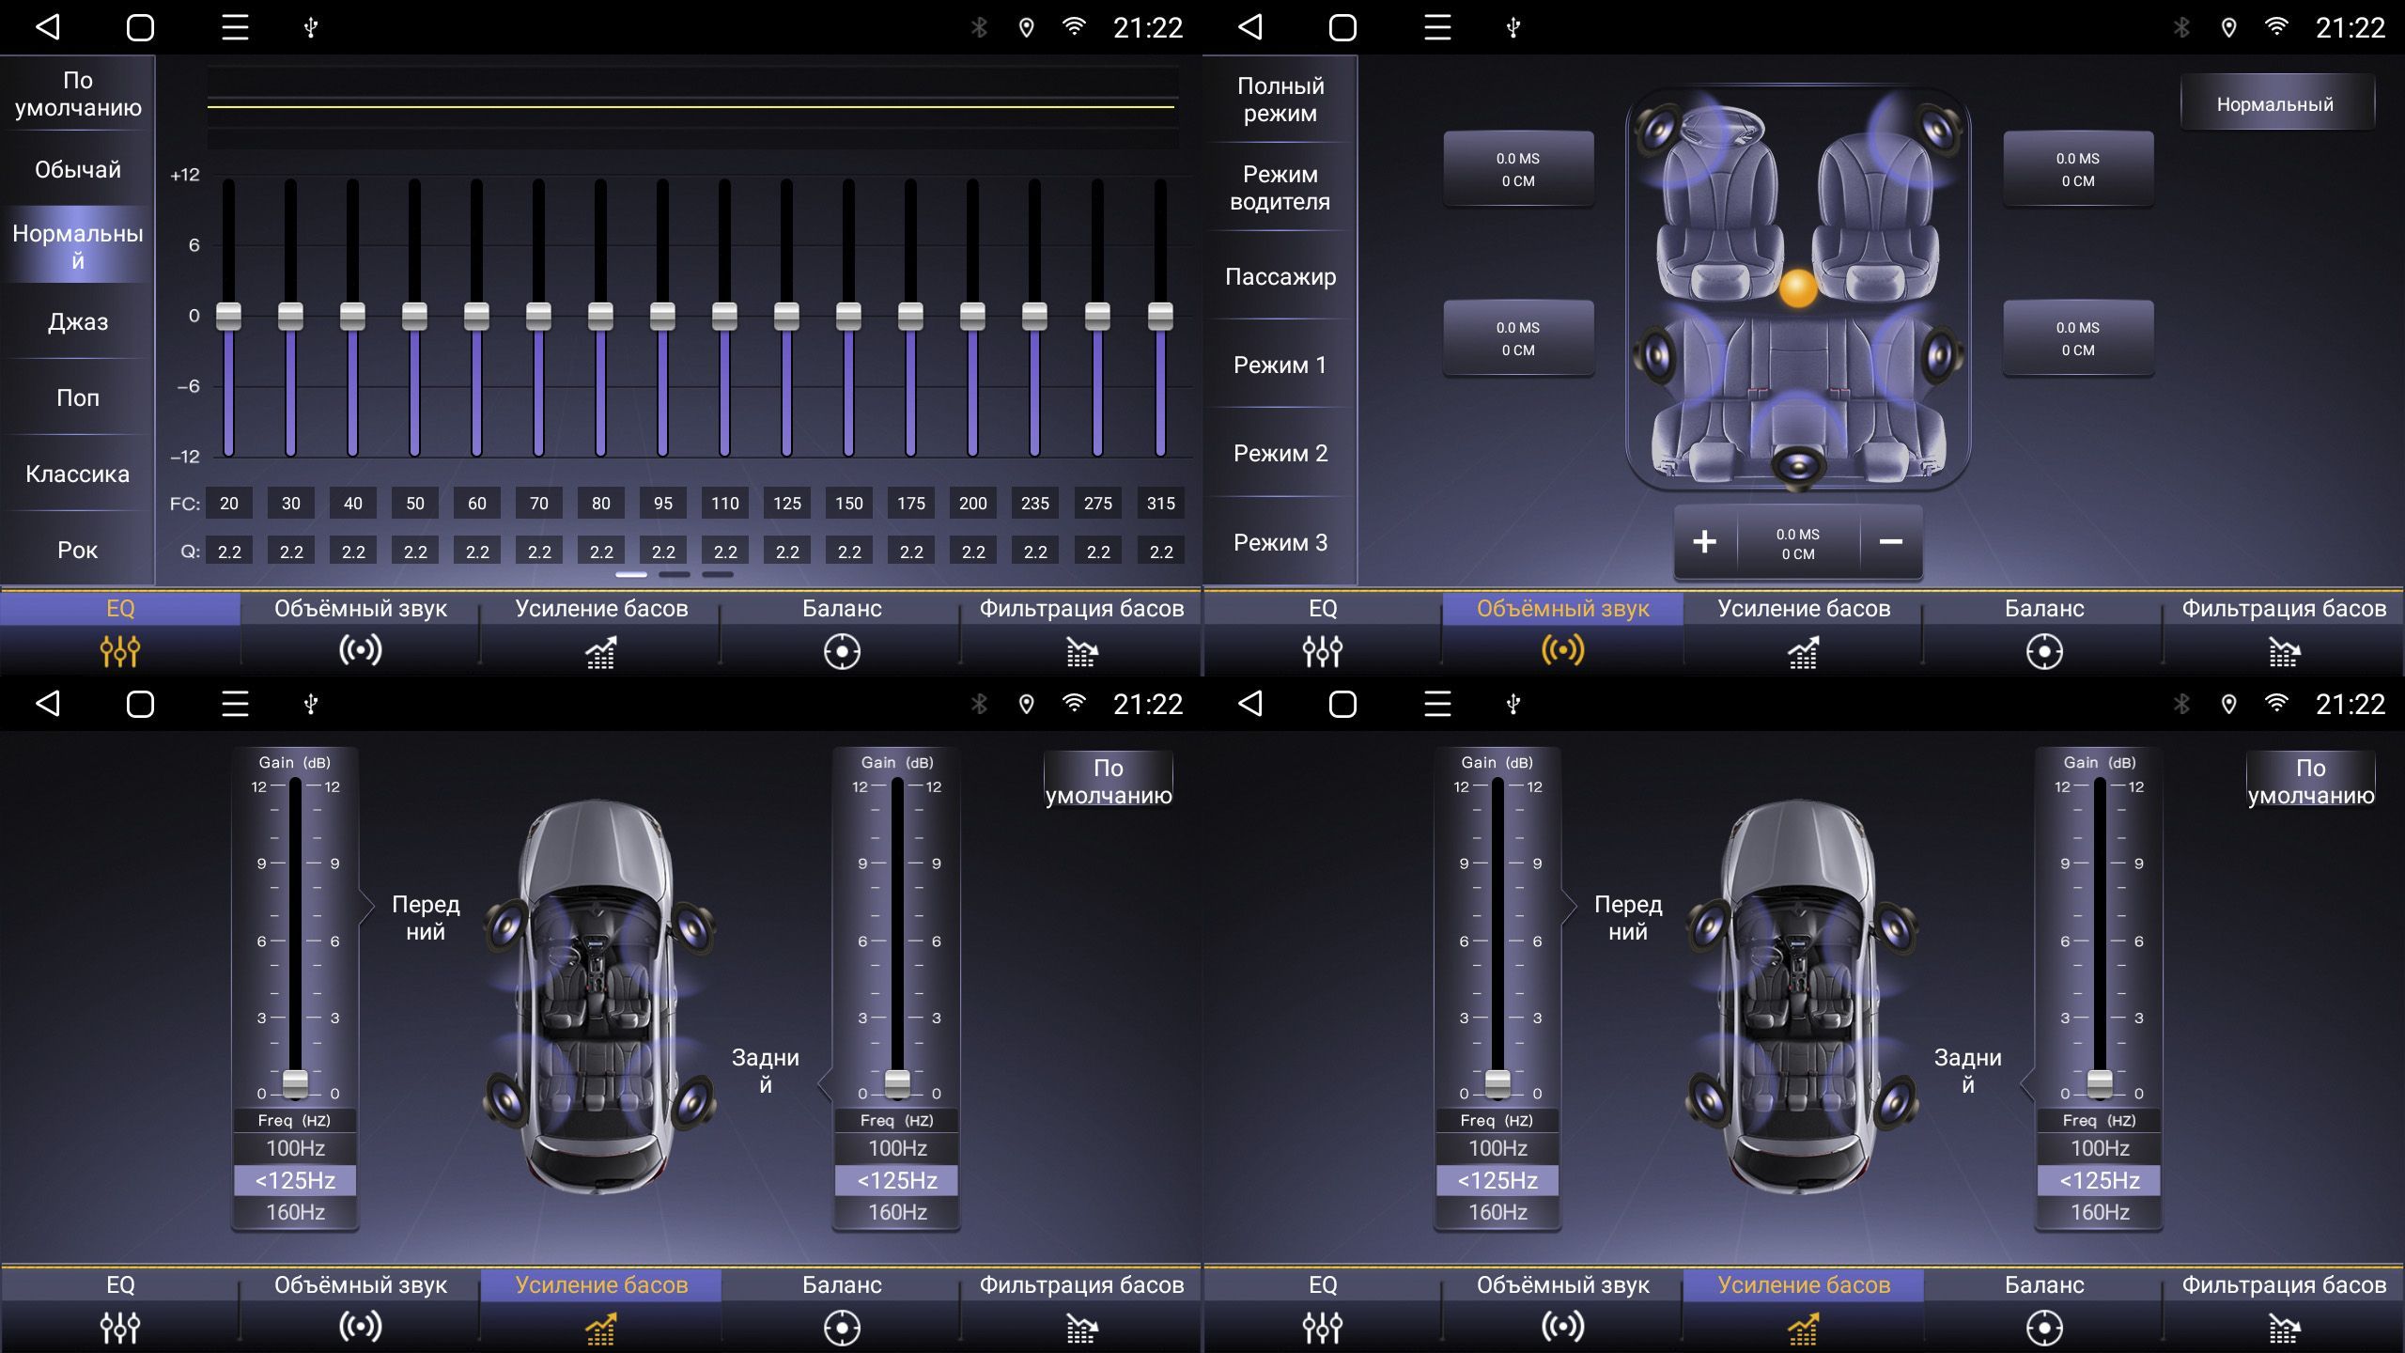The image size is (2405, 1353).
Task: Click the orange sound-center ball between seats
Action: click(1798, 288)
